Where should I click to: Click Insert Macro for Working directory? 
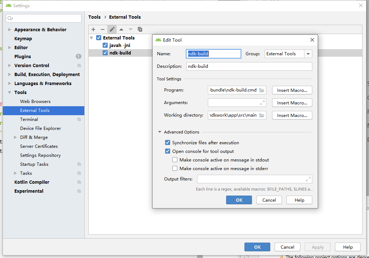click(292, 116)
